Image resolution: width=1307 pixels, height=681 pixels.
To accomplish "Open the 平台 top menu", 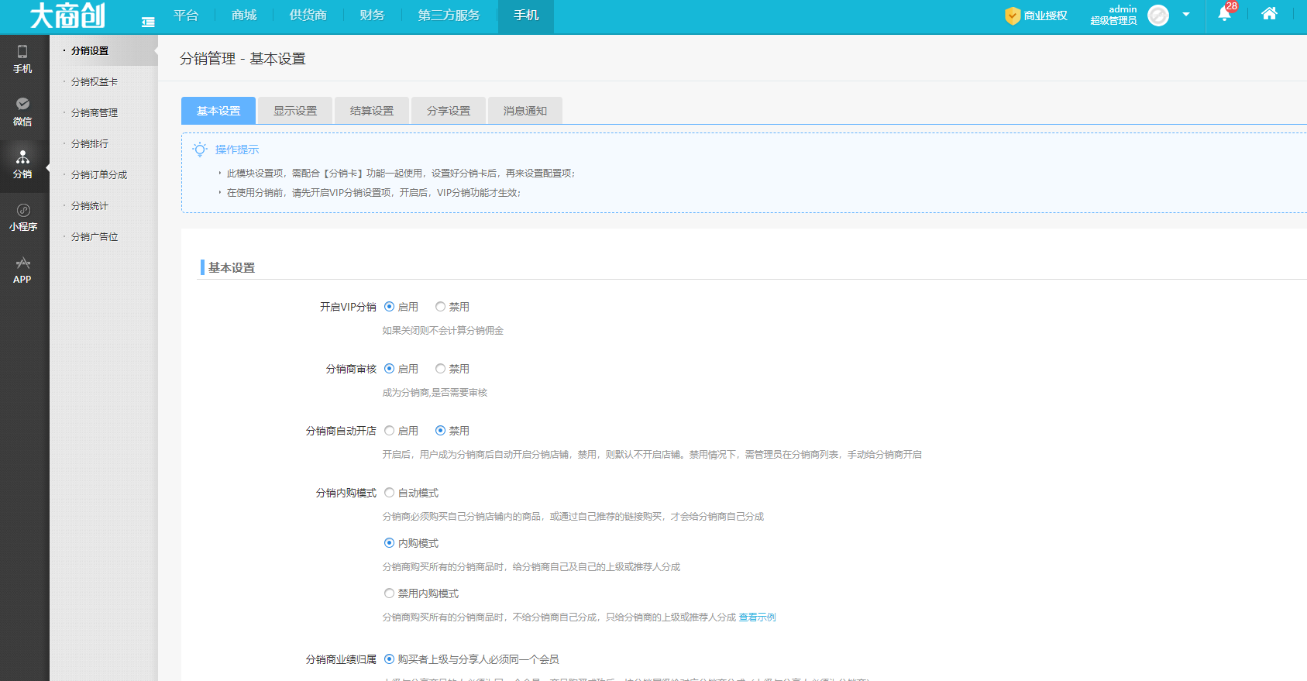I will click(x=186, y=15).
